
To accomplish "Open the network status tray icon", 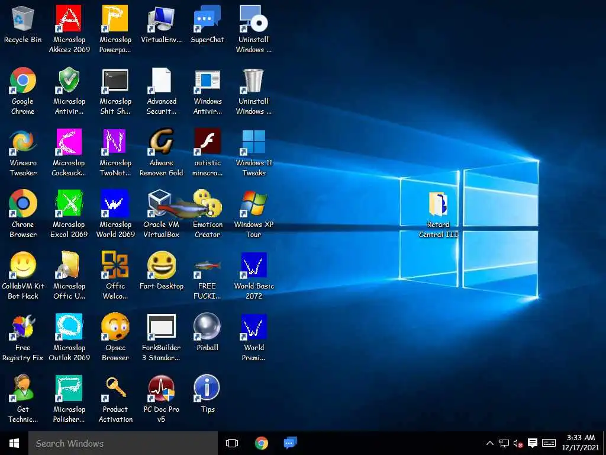I will pos(504,443).
